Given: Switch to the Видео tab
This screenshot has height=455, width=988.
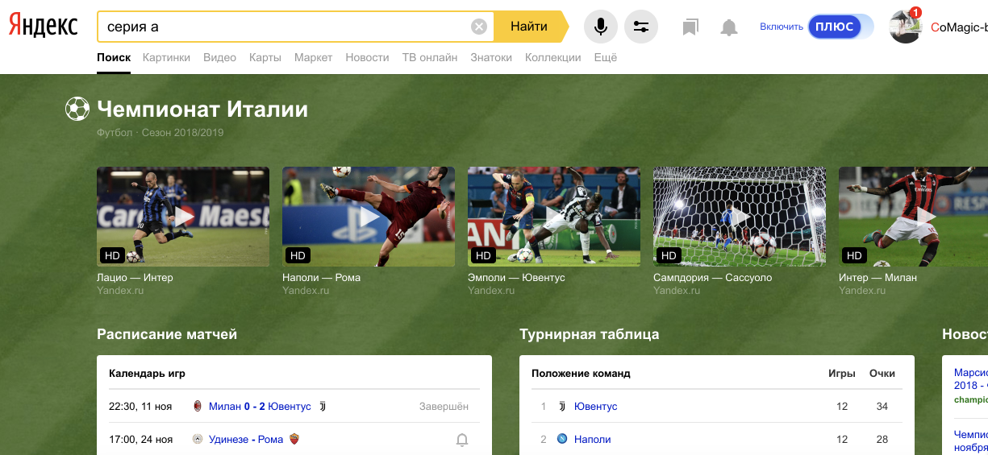Looking at the screenshot, I should coord(219,57).
